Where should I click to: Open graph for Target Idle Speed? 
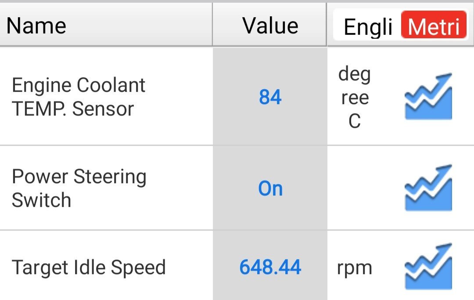point(428,267)
